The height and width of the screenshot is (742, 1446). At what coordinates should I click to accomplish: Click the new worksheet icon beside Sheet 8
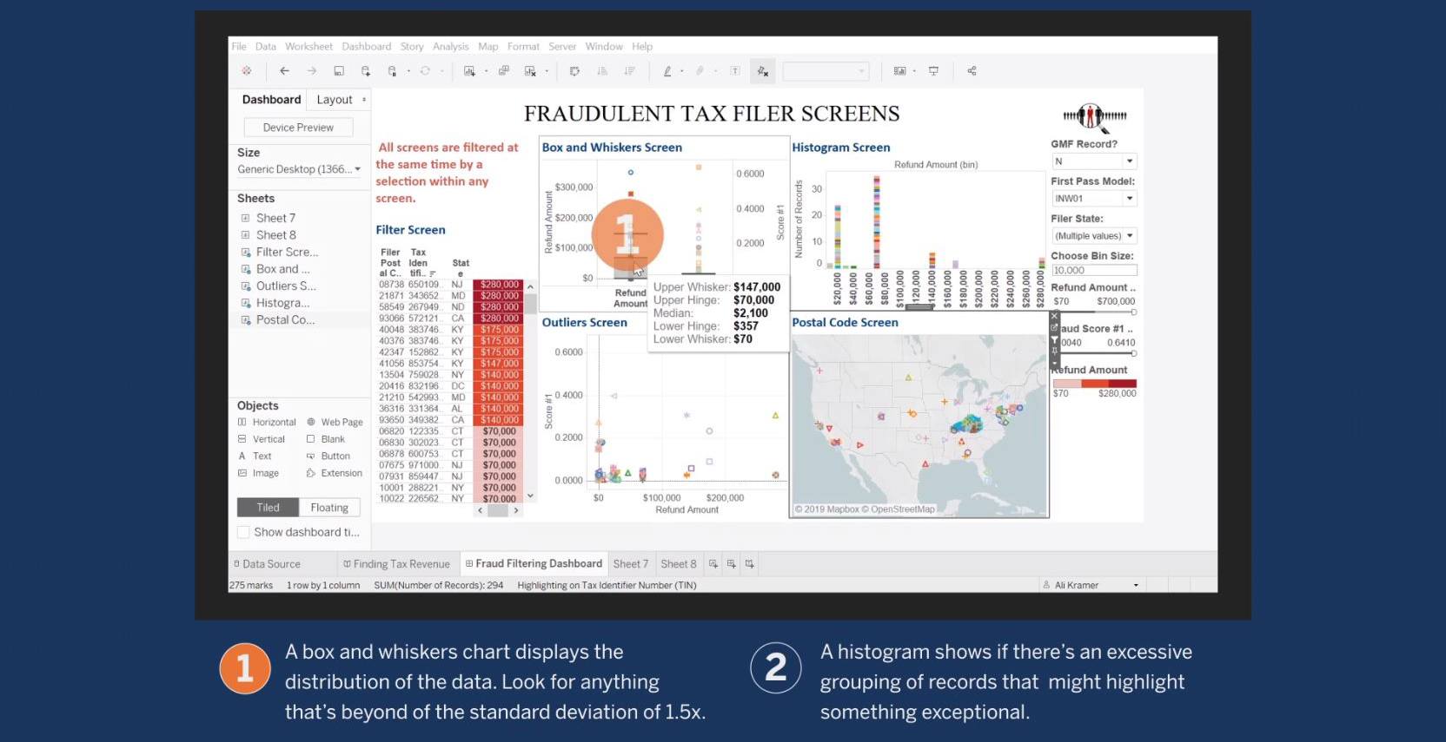coord(713,564)
